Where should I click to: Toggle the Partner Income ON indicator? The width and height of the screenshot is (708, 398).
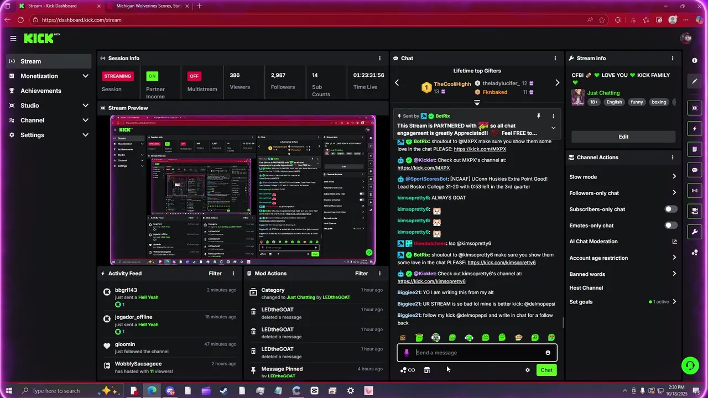(152, 76)
